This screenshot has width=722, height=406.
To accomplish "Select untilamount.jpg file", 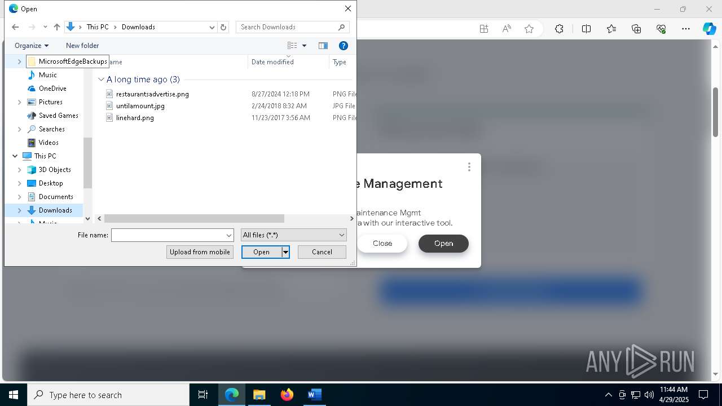I will point(140,106).
